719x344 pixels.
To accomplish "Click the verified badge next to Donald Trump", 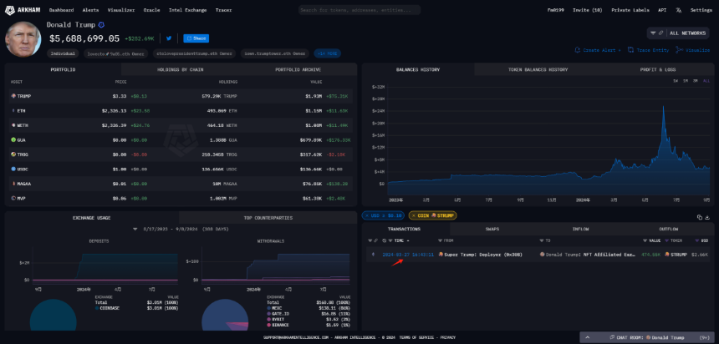I will [101, 25].
